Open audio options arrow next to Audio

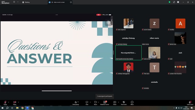(x=9, y=102)
